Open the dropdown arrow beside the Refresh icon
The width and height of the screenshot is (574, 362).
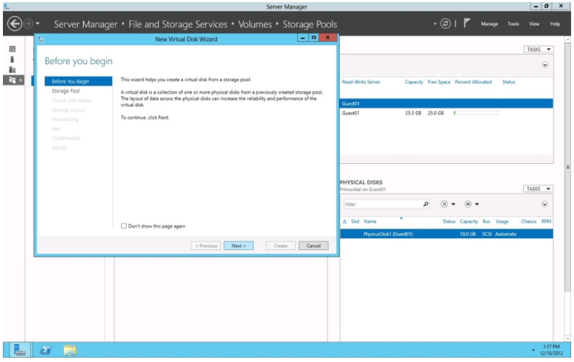[x=435, y=24]
